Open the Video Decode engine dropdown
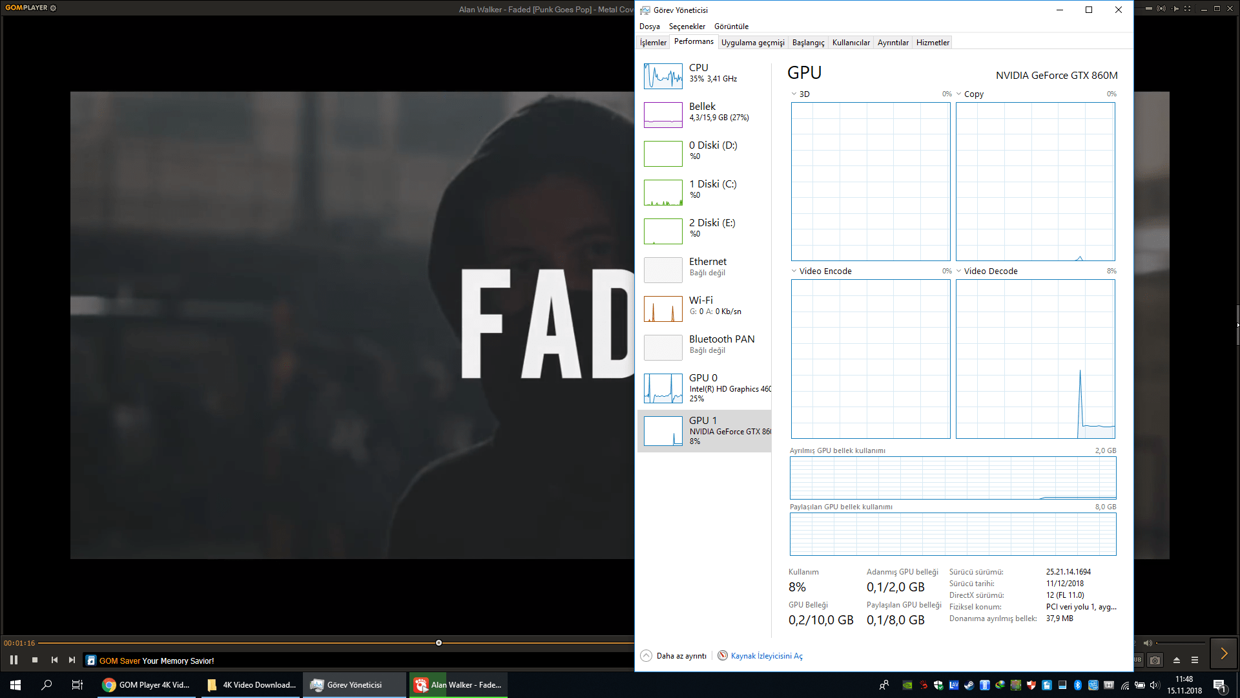Image resolution: width=1240 pixels, height=698 pixels. pos(987,271)
